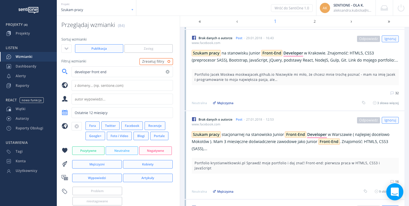Open the blue chat support bubble

[395, 192]
